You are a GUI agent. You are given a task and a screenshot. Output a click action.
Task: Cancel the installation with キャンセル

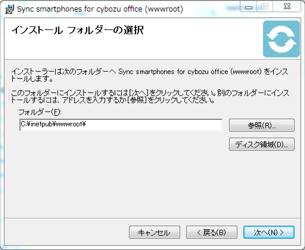pos(154,232)
